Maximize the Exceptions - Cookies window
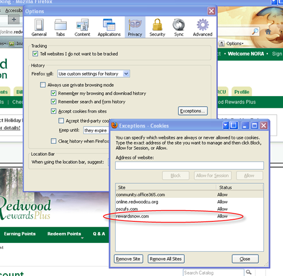The image size is (283, 276). [x=254, y=125]
